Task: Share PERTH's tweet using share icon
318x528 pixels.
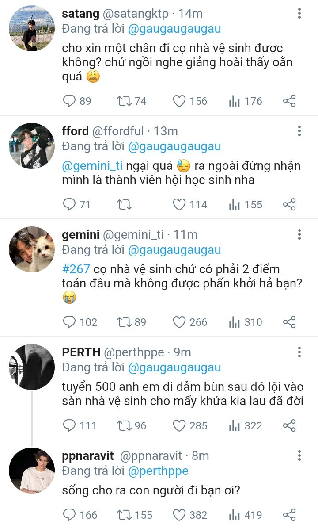Action: tap(289, 426)
